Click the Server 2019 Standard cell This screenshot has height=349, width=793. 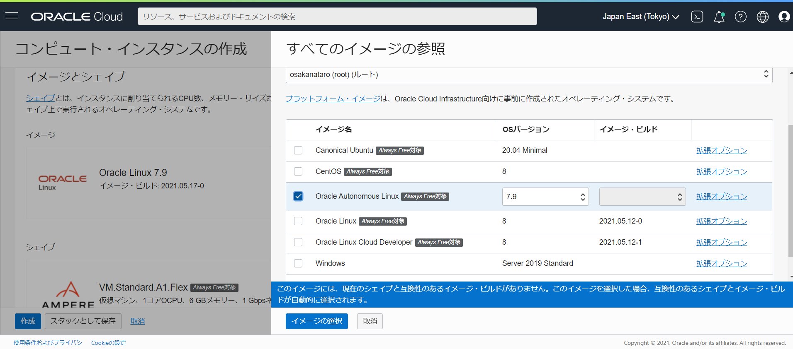point(538,263)
